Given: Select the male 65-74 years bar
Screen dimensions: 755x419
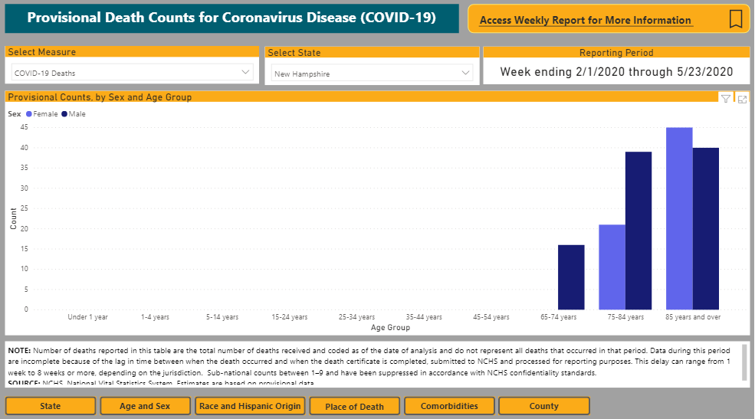Looking at the screenshot, I should 571,277.
